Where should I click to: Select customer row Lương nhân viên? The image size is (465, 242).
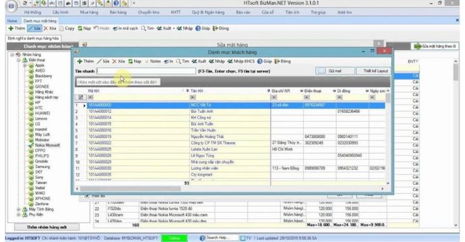pos(230,168)
